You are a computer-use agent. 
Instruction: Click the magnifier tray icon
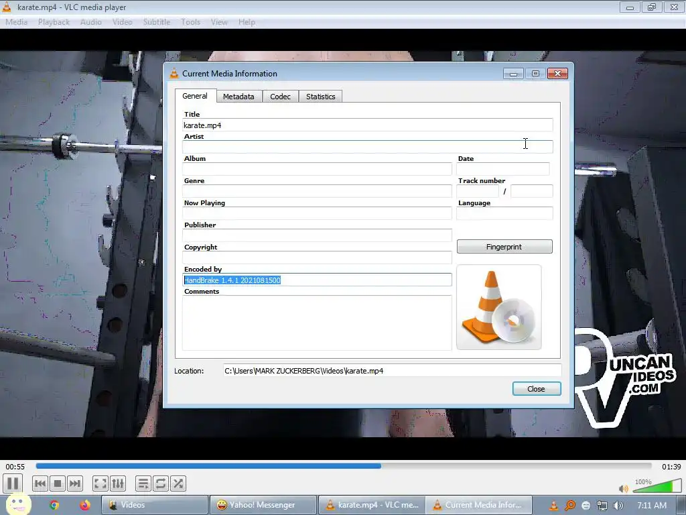point(569,506)
